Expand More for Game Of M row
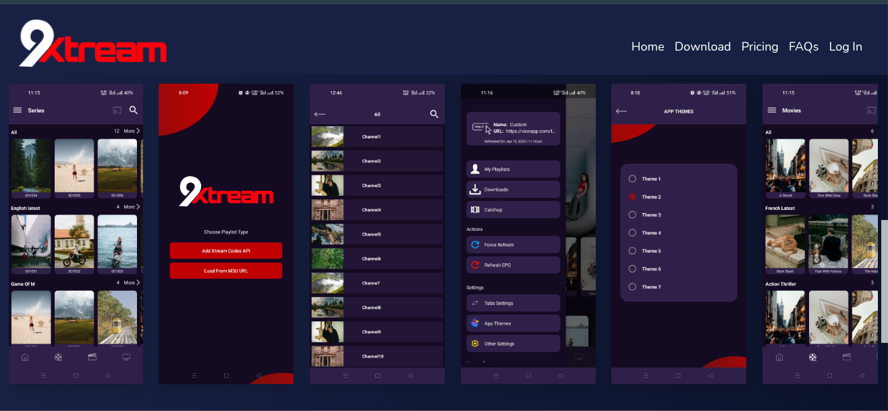This screenshot has width=888, height=411. coord(132,283)
